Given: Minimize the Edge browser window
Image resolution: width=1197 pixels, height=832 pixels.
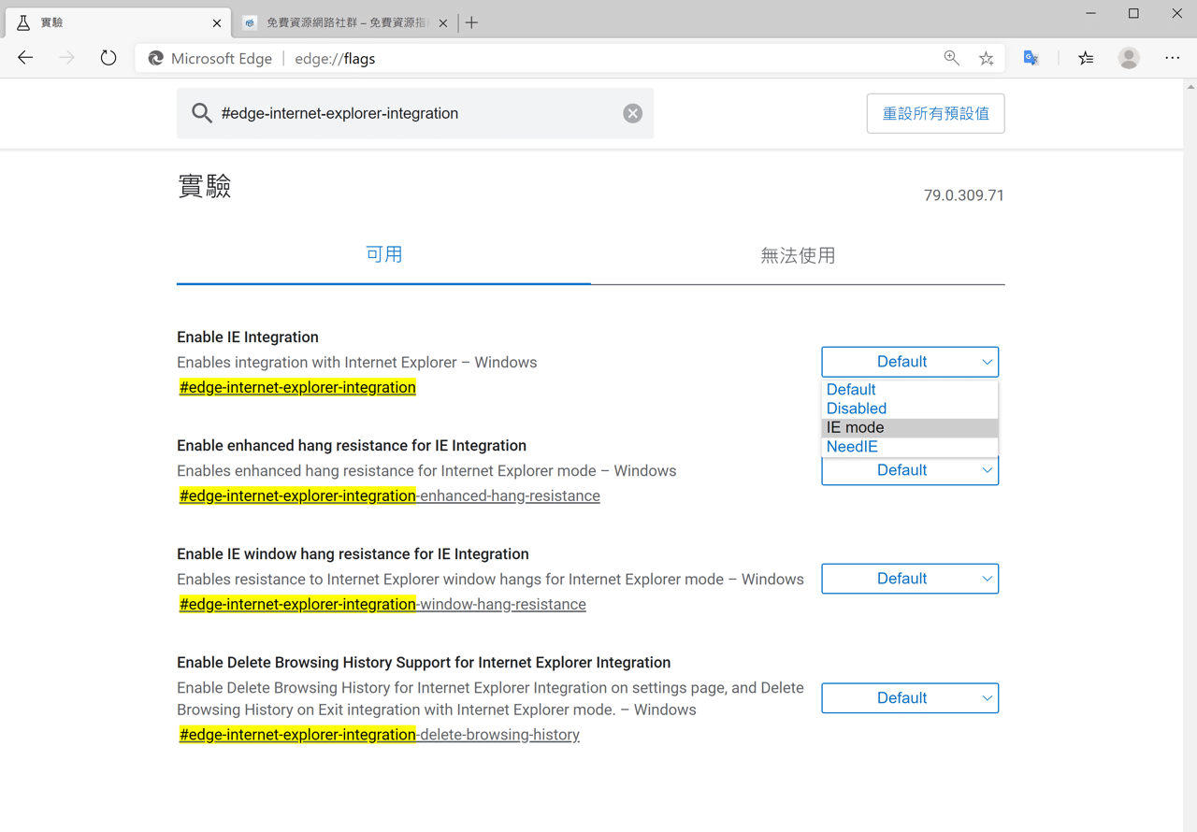Looking at the screenshot, I should coord(1091,13).
